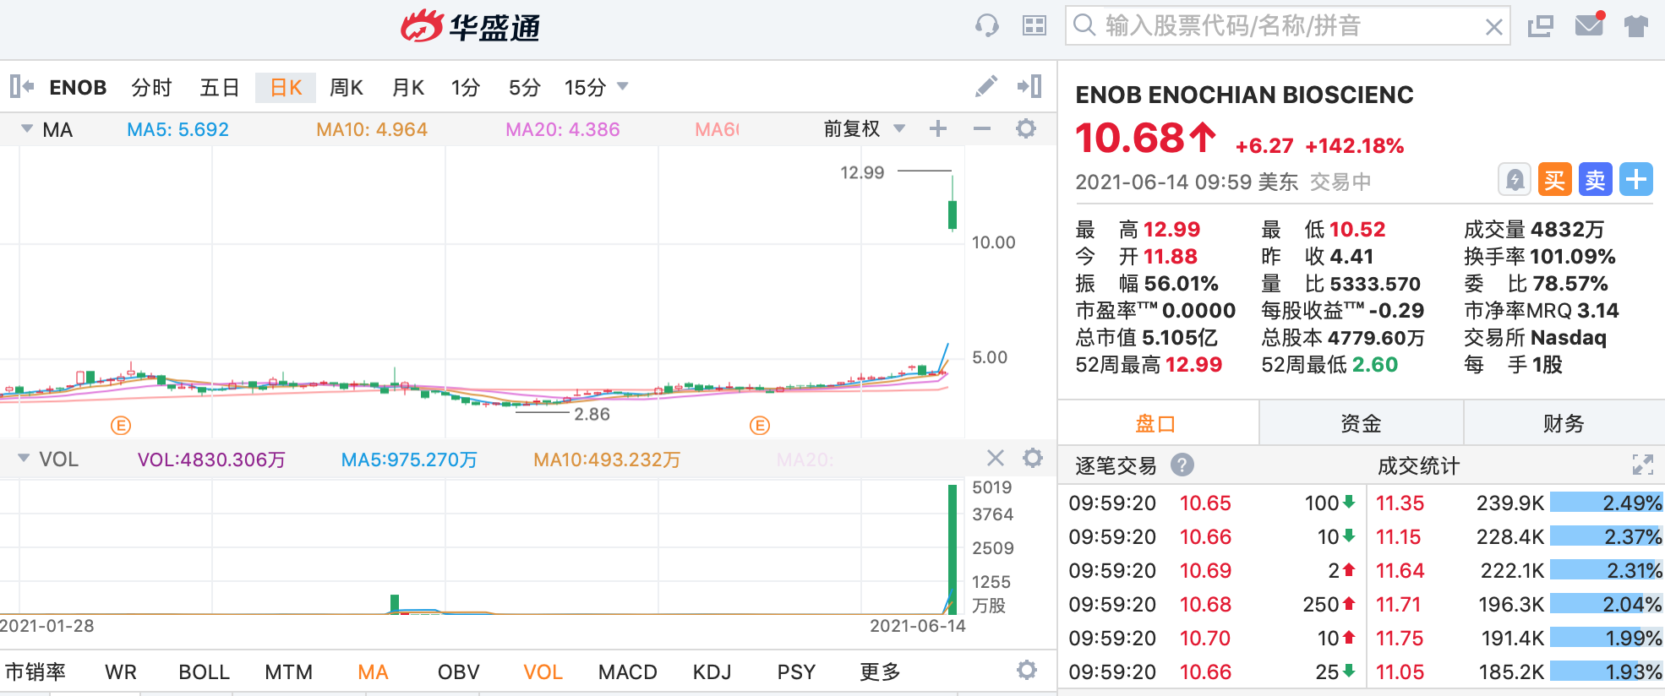Click the second earnings E marker

(760, 426)
